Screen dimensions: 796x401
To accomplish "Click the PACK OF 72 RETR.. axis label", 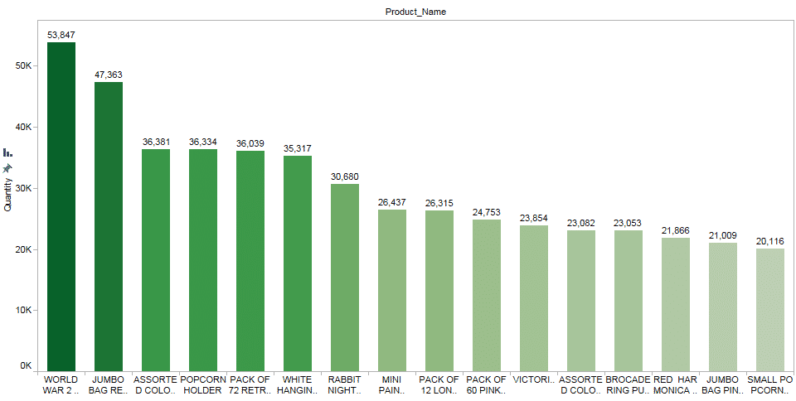I will coord(250,384).
